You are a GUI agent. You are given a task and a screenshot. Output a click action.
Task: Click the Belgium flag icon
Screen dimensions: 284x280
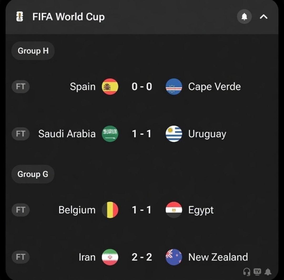pos(110,210)
